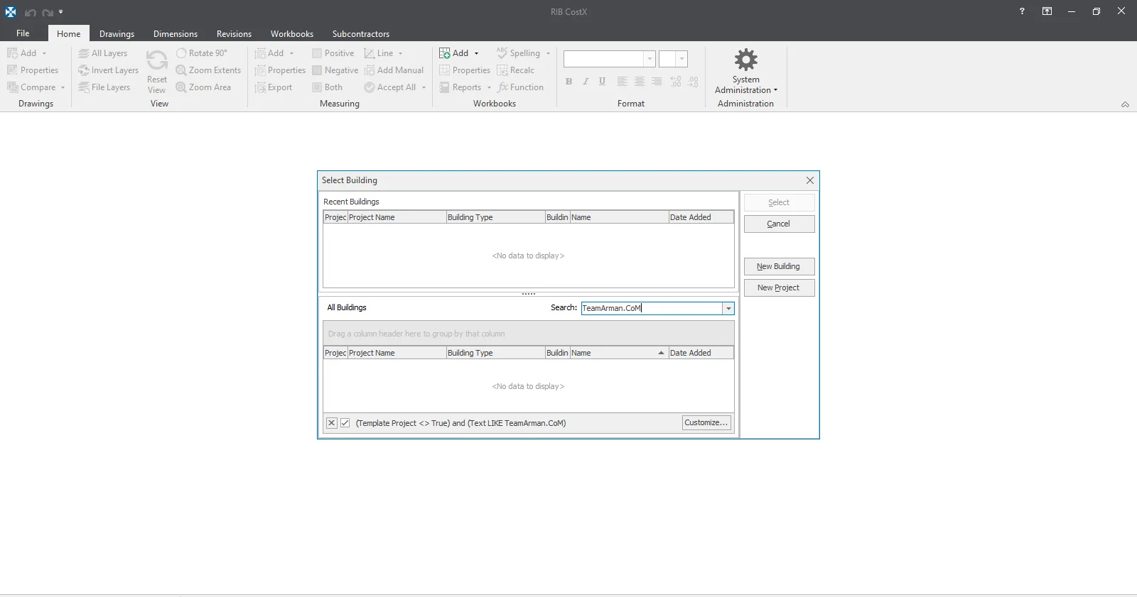The width and height of the screenshot is (1137, 597).
Task: Click into the Search text field
Action: pyautogui.click(x=652, y=308)
